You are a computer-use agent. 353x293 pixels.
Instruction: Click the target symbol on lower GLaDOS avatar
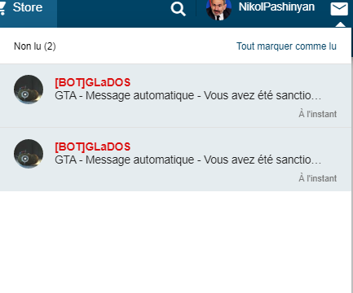tap(25, 159)
